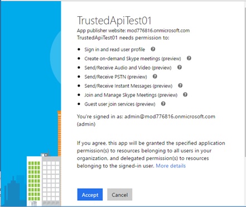The width and height of the screenshot is (246, 207).
Task: Click 'Send/Receive PSTN (preview)' text
Action: (x=115, y=77)
